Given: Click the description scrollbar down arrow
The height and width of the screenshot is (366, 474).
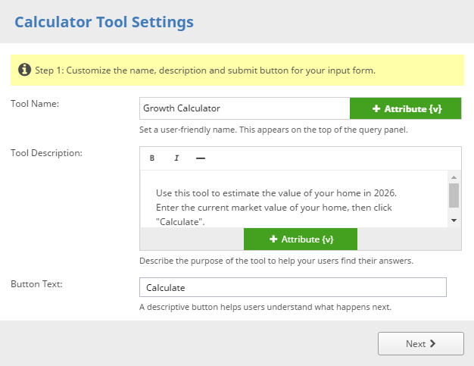Looking at the screenshot, I should (x=454, y=220).
